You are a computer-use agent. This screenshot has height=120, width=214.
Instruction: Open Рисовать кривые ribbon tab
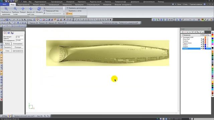point(39,5)
